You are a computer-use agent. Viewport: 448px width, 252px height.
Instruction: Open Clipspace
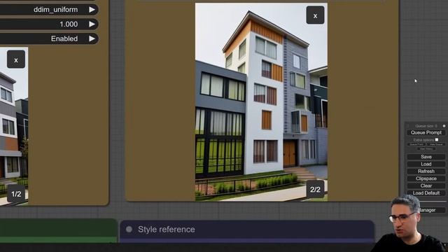[x=426, y=178]
